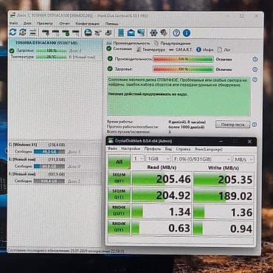Open settings with the gear toolbar icon
Image resolution: width=273 pixels, height=273 pixels.
(x=153, y=32)
